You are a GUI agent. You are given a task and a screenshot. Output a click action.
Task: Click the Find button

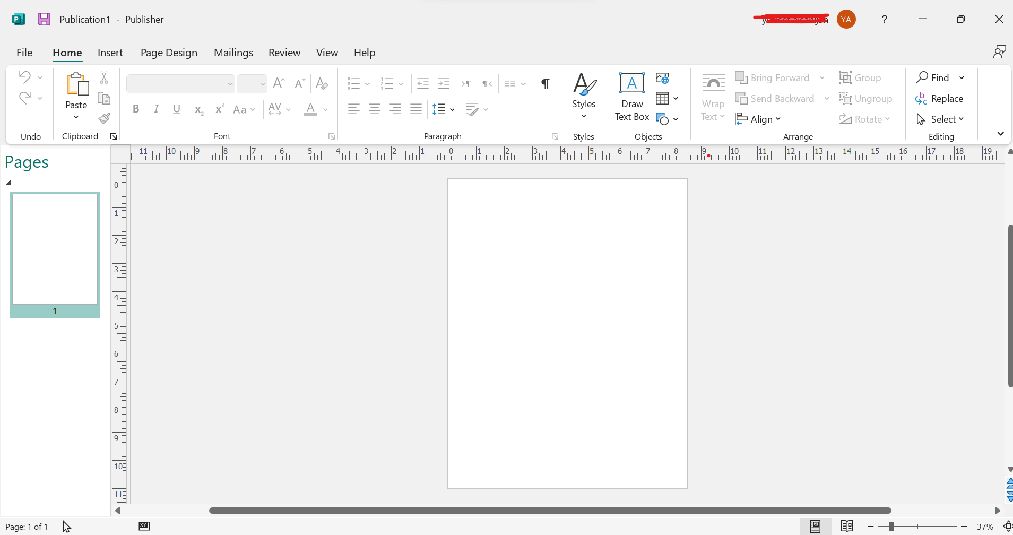pos(933,77)
